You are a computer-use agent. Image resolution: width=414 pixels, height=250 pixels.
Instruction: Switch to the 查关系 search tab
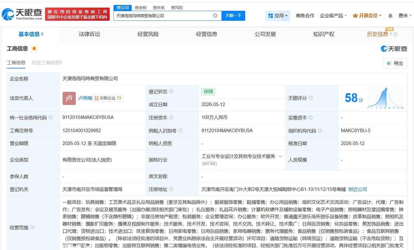[x=159, y=7]
